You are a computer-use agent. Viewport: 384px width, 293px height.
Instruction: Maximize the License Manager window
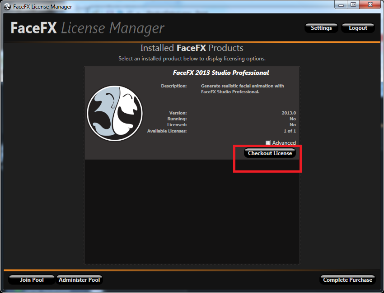pos(353,5)
